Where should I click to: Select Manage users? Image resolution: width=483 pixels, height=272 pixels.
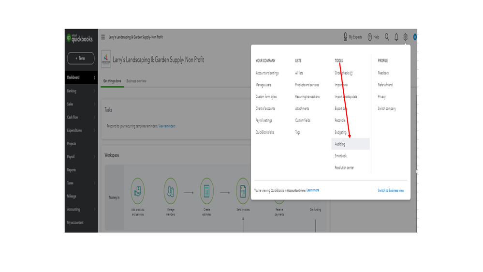263,85
